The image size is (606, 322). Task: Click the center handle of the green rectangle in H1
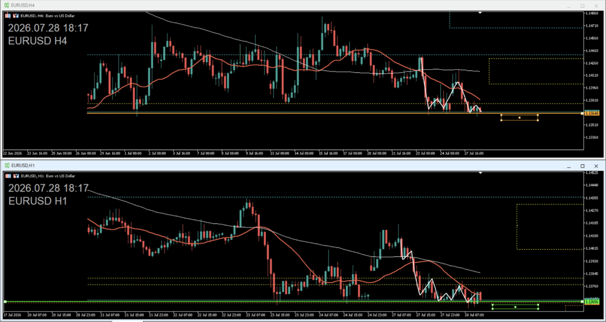pyautogui.click(x=515, y=307)
